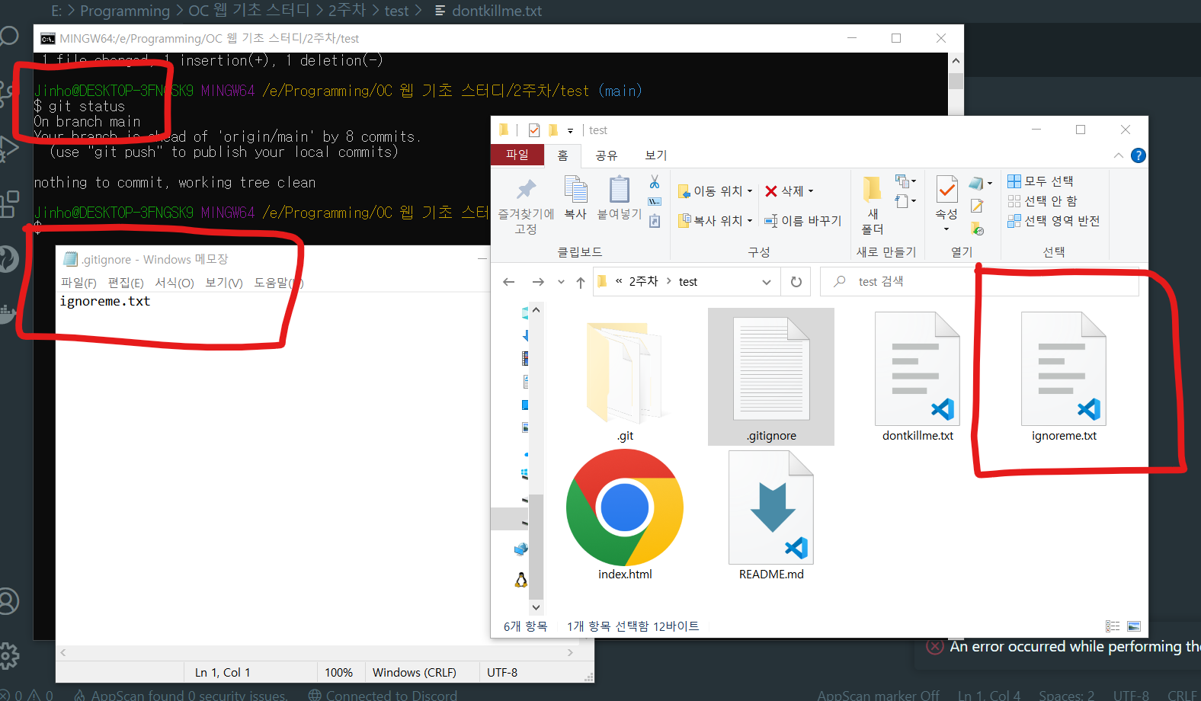Click the Network icon in navigation pane
Image resolution: width=1201 pixels, height=701 pixels.
[521, 549]
